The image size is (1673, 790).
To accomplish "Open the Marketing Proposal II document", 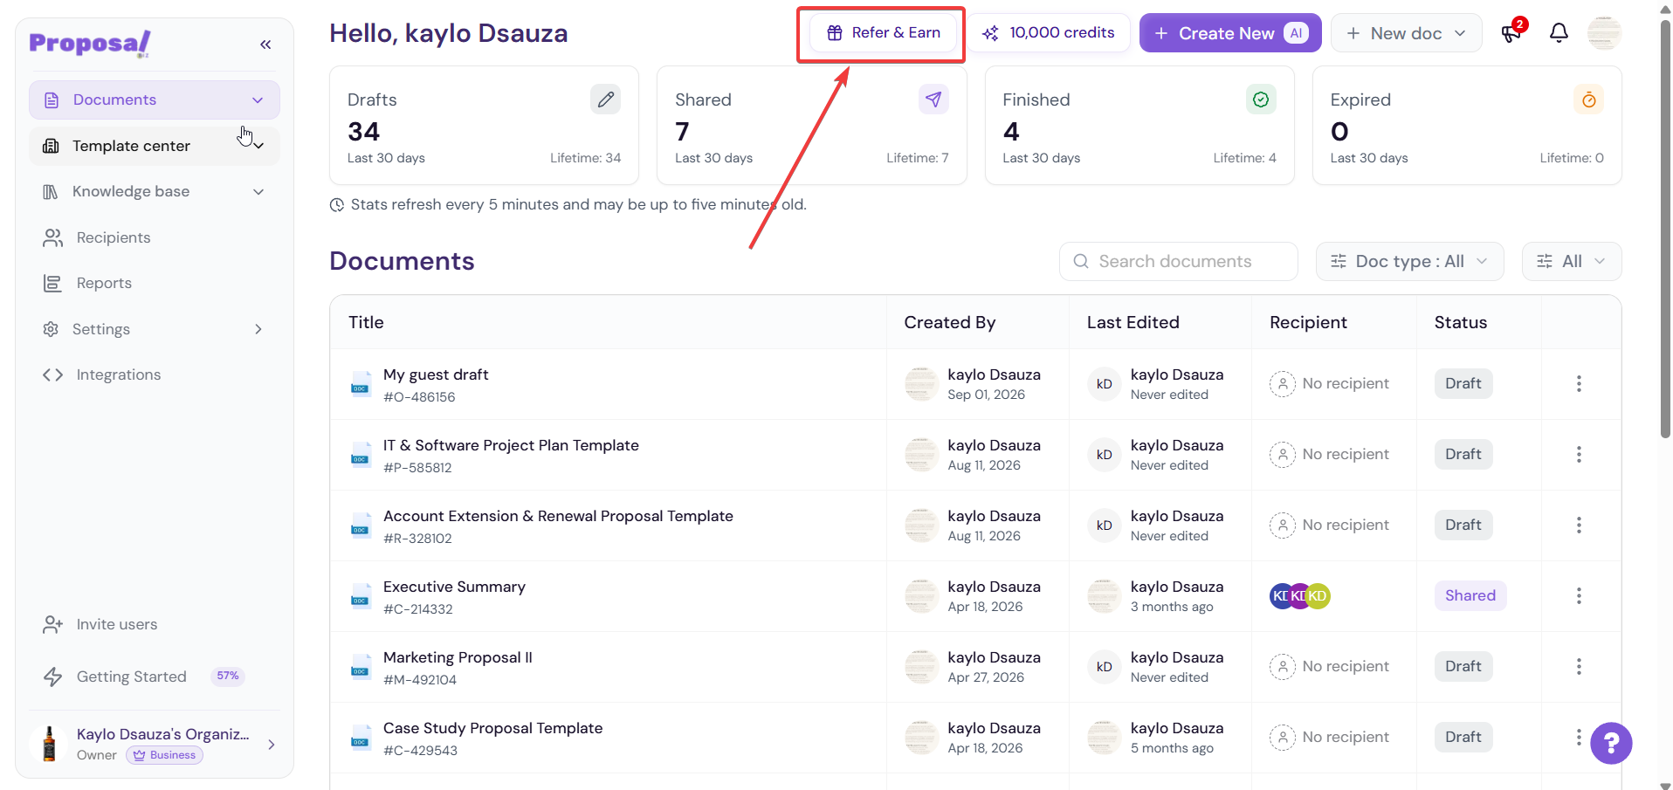I will (x=458, y=657).
